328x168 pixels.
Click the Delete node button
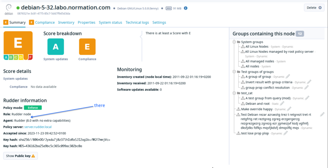point(314,8)
